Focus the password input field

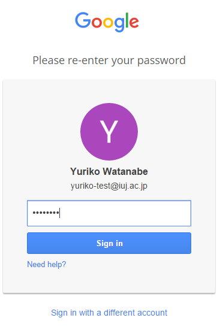tap(109, 213)
